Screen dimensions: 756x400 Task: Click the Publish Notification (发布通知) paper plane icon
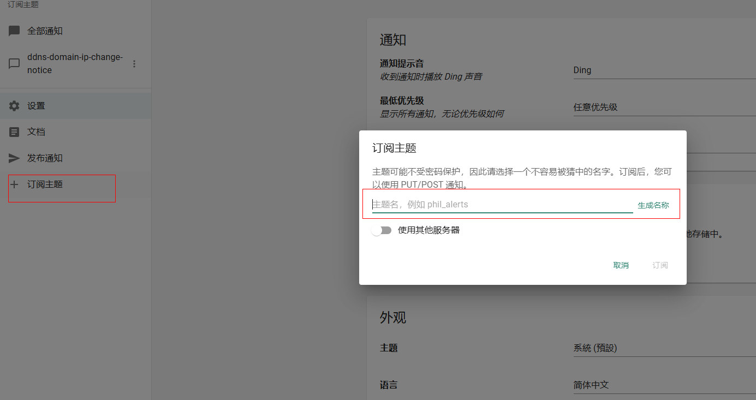(x=14, y=158)
